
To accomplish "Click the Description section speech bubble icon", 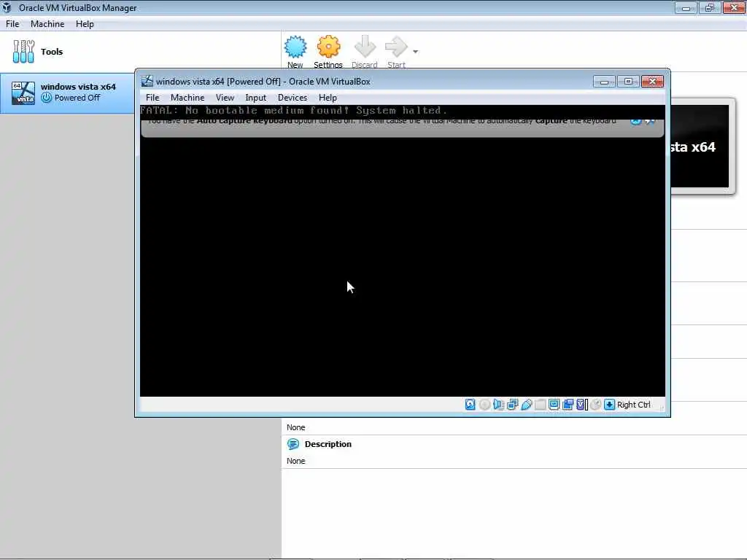I will click(x=293, y=444).
